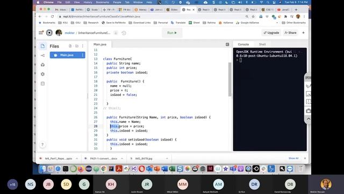The width and height of the screenshot is (344, 194).
Task: Open the Replit hamburger menu icon
Action: pos(41,33)
